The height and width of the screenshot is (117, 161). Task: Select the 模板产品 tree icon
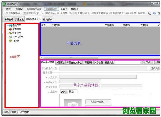click(10, 25)
